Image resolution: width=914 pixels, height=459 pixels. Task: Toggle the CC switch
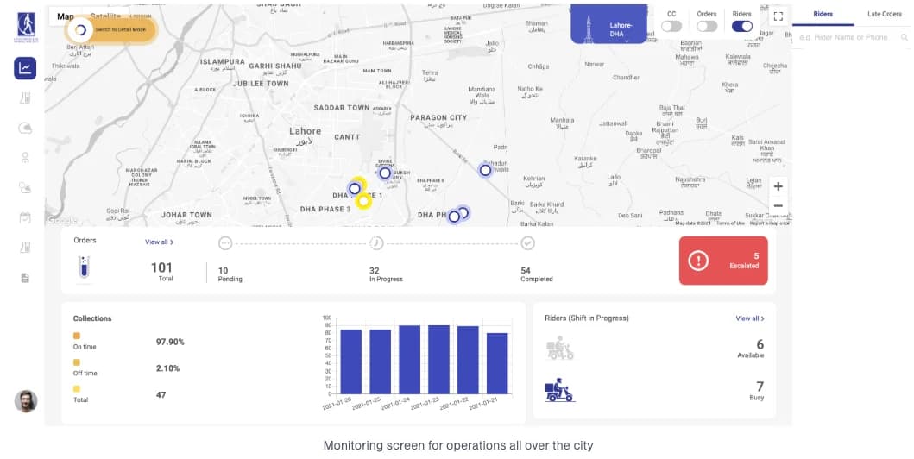click(671, 26)
